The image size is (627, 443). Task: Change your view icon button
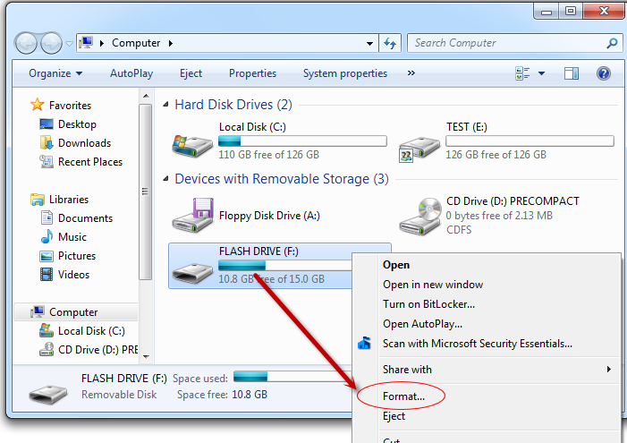pyautogui.click(x=522, y=73)
